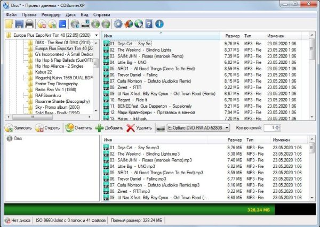The image size is (320, 227).
Task: Open the Диск menu
Action: coord(70,15)
